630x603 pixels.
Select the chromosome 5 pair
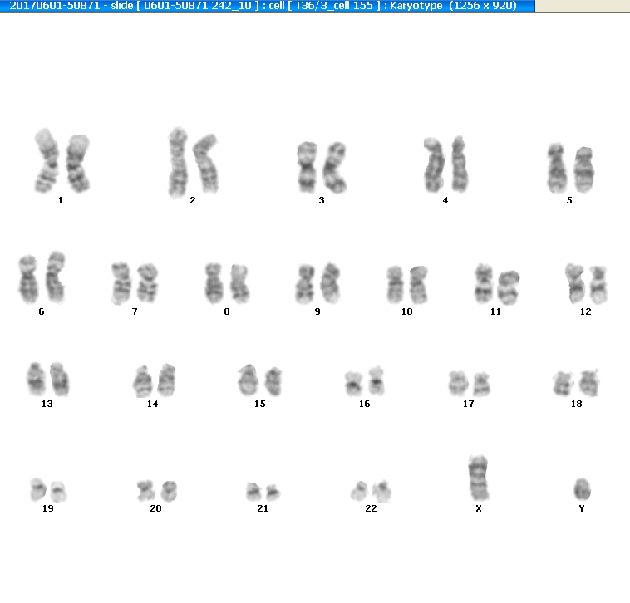click(570, 168)
